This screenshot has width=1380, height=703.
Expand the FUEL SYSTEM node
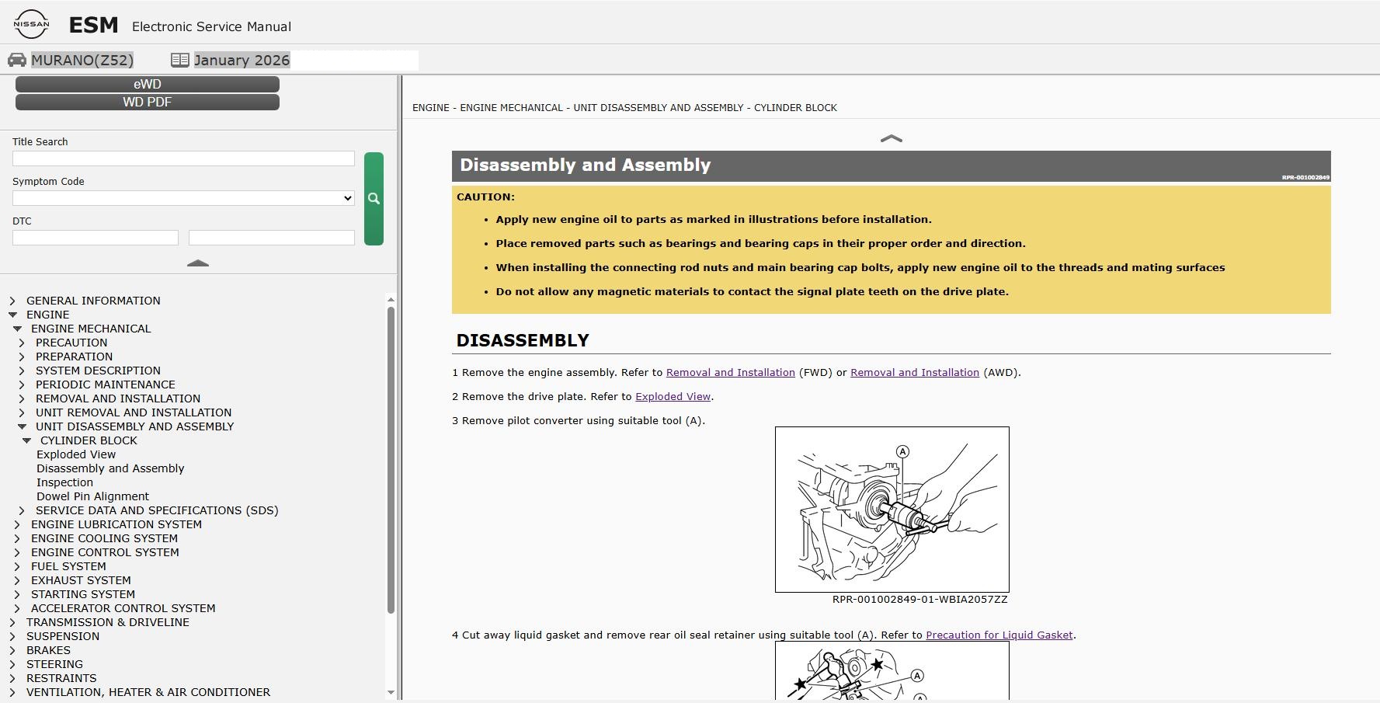(x=17, y=566)
